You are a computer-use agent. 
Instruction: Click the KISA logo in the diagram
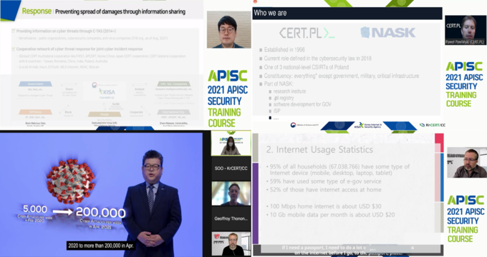pos(107,92)
